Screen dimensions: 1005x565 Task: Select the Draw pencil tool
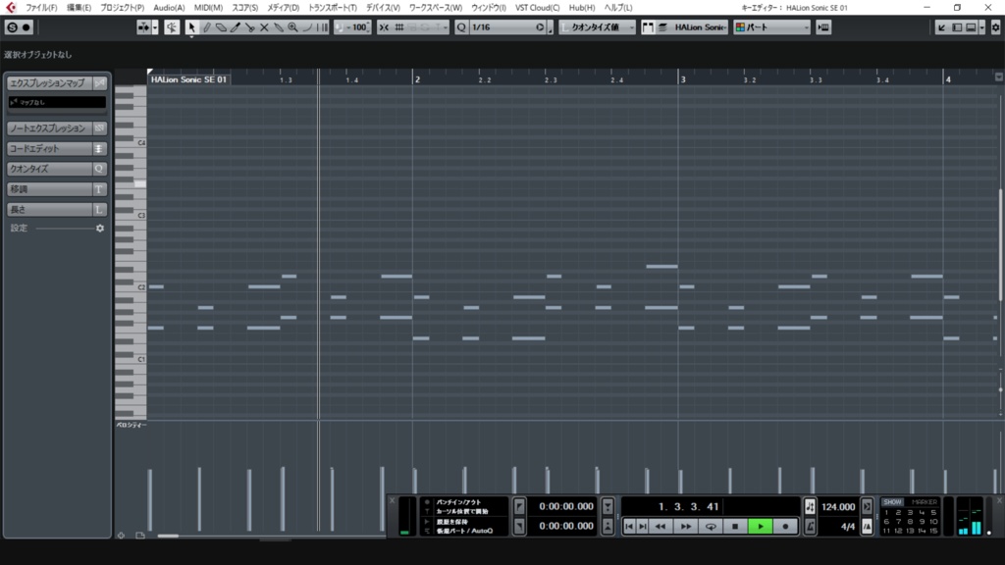pyautogui.click(x=206, y=27)
